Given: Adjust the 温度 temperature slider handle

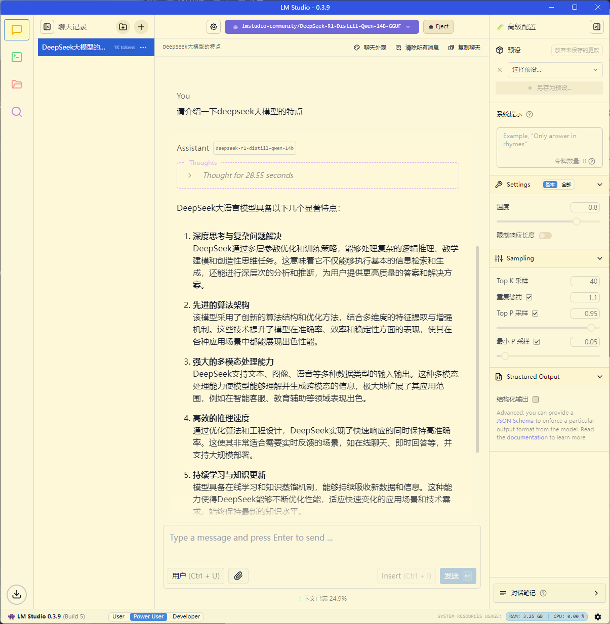Looking at the screenshot, I should point(577,221).
